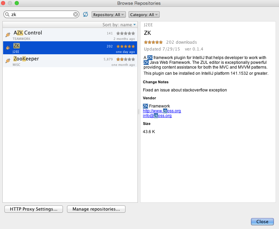279x229 pixels.
Task: Click the 'Updated 7/29/15' text
Action: [162, 49]
